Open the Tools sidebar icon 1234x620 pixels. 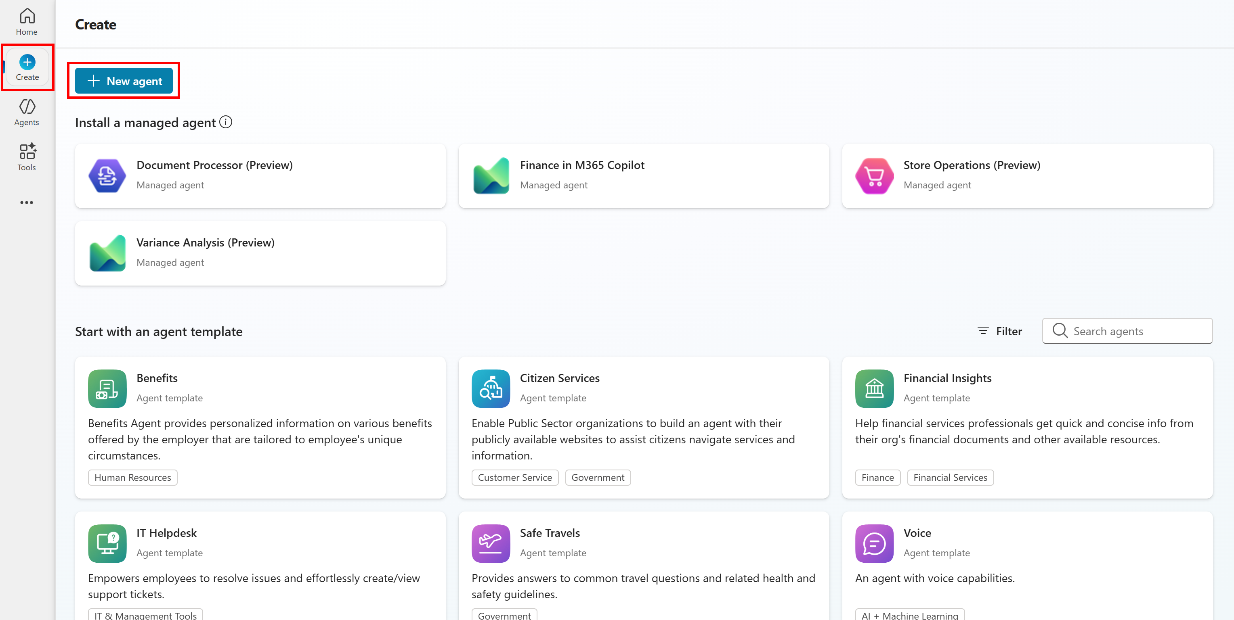click(27, 157)
